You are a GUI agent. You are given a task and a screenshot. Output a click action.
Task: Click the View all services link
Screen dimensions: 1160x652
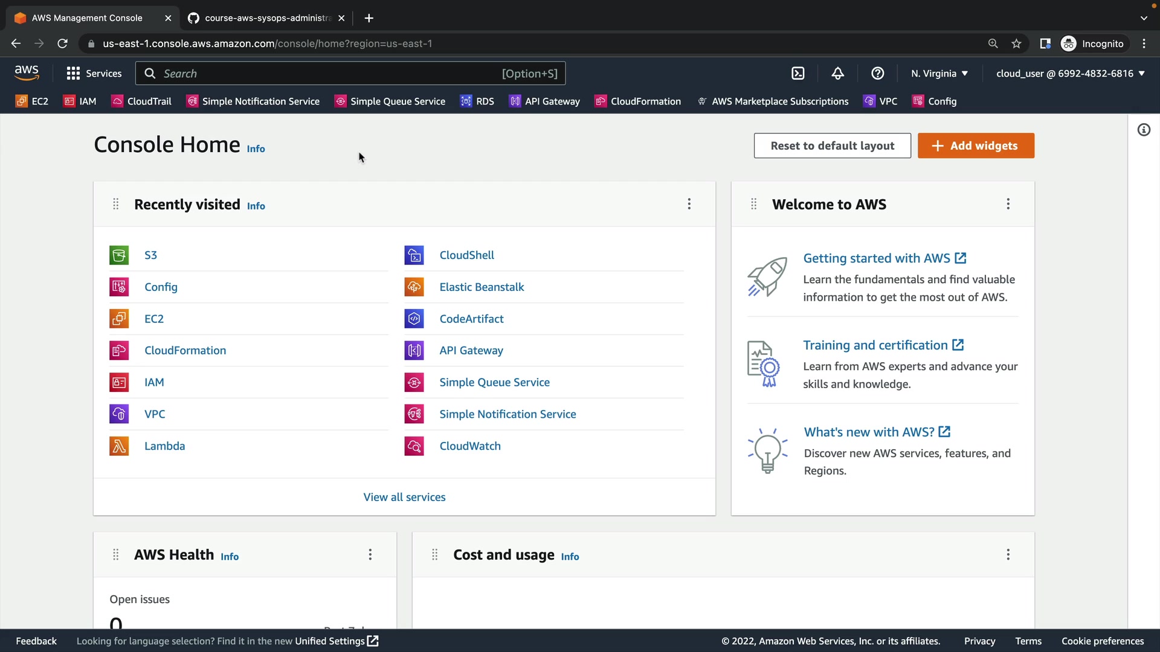[404, 497]
